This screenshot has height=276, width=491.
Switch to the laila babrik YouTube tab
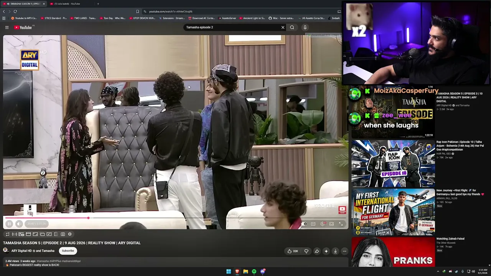[69, 4]
